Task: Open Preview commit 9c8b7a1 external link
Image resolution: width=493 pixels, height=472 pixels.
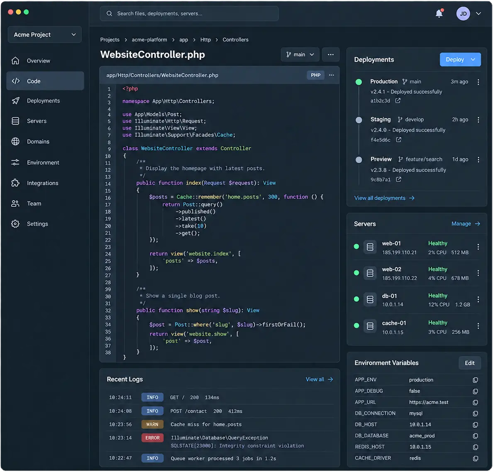Action: click(x=398, y=179)
